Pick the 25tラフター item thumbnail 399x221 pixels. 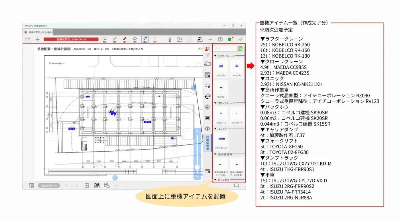(221, 68)
